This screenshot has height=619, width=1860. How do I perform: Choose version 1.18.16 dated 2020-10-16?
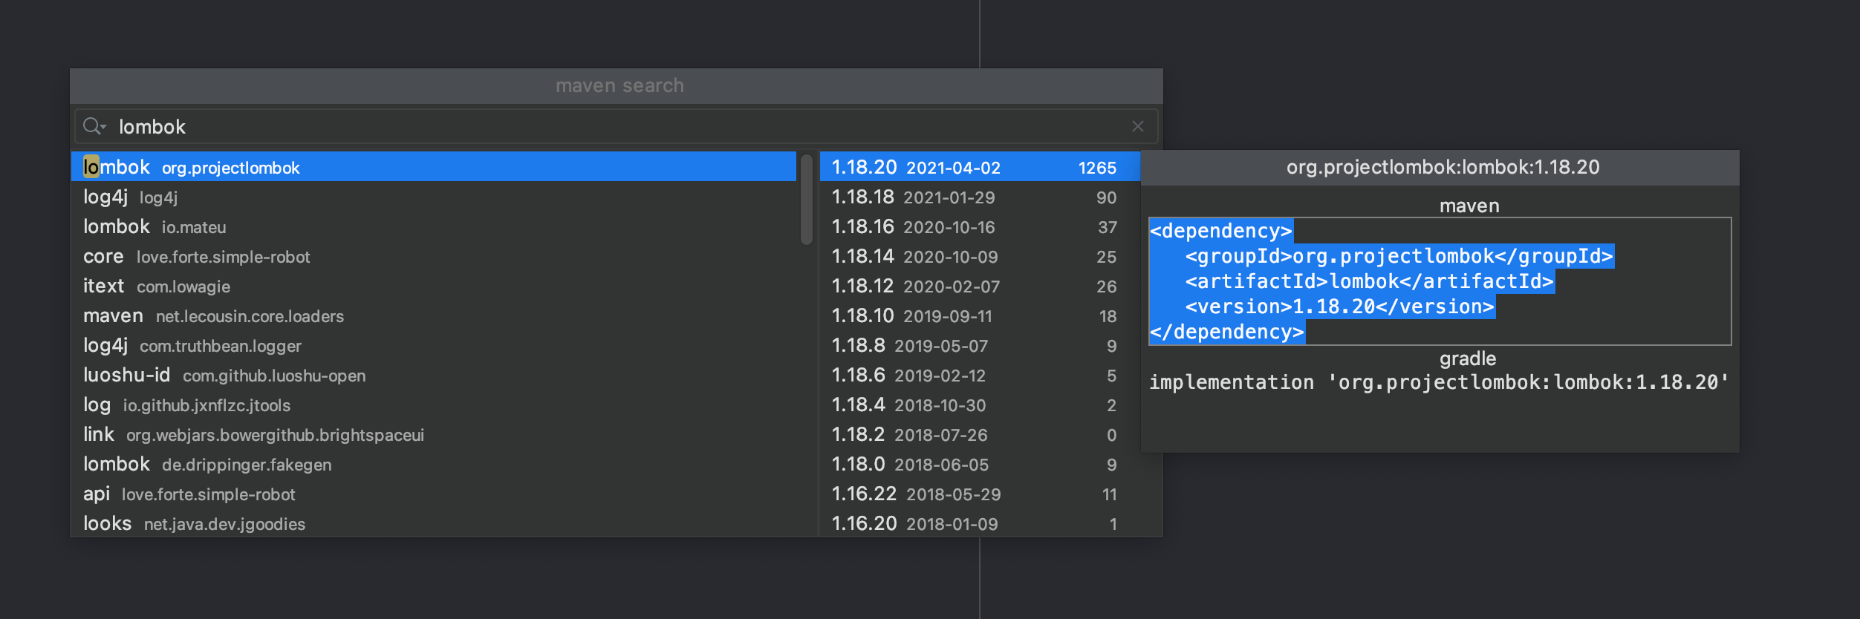pos(980,226)
